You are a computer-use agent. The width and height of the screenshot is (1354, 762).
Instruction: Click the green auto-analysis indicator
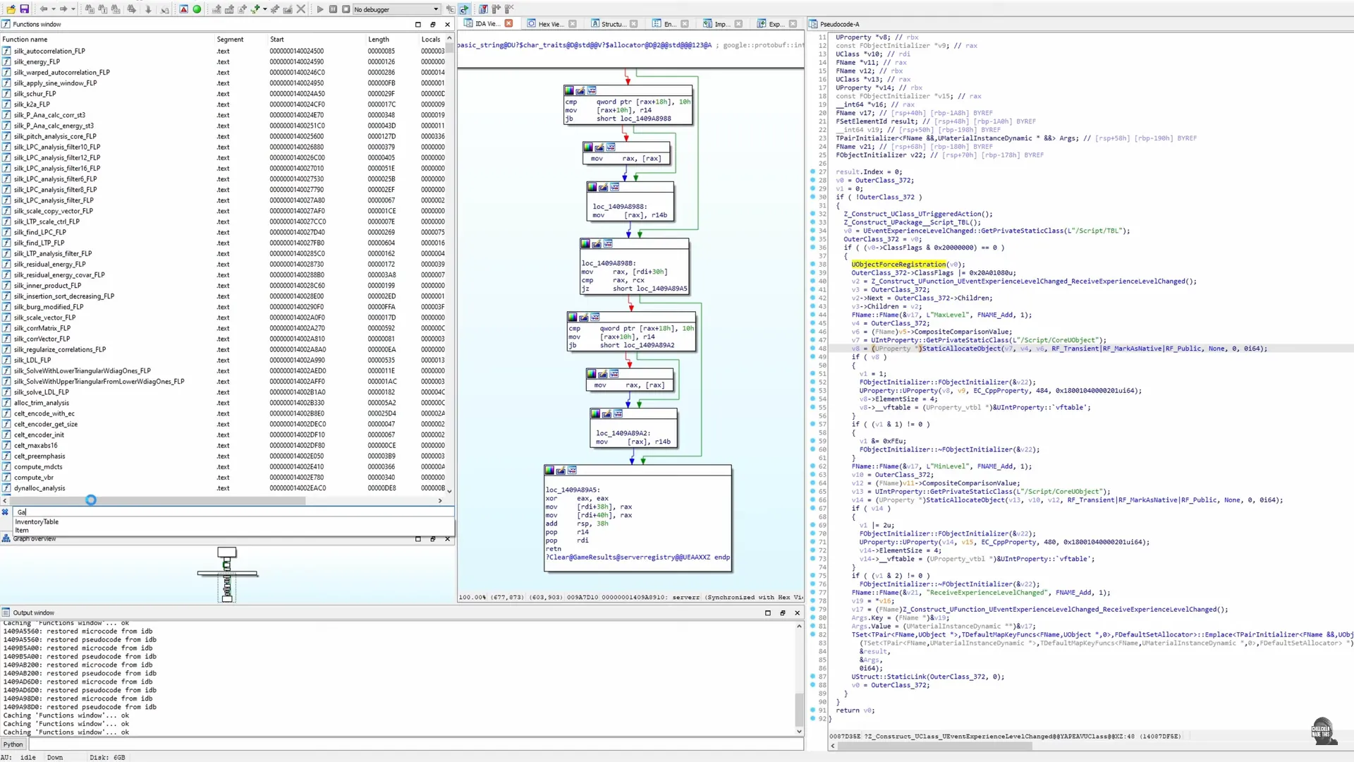coord(197,9)
